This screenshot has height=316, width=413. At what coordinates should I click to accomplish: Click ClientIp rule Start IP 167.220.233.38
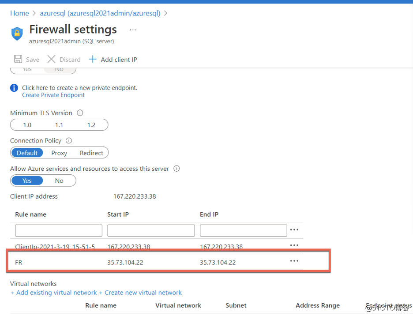tap(129, 247)
